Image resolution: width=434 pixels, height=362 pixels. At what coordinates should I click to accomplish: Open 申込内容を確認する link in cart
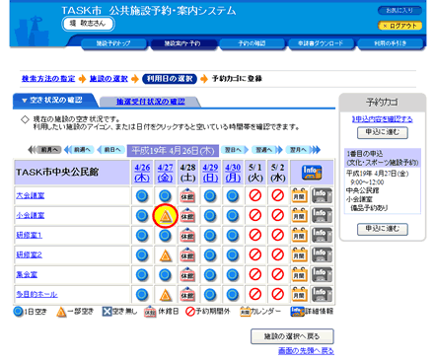[383, 119]
